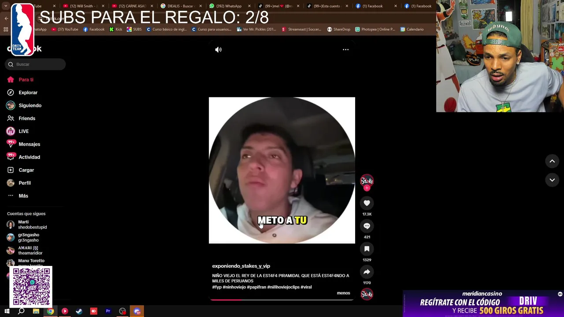This screenshot has height=317, width=564.
Task: Follow the creator via red plus
Action: (x=367, y=188)
